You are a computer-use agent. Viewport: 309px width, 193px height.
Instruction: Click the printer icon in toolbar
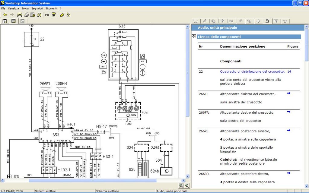tap(26, 15)
